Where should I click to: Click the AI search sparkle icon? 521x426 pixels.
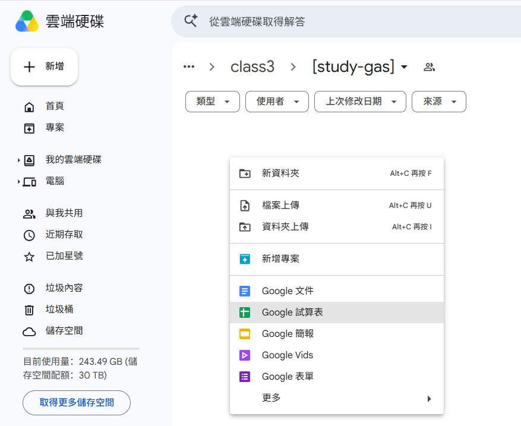(x=191, y=21)
